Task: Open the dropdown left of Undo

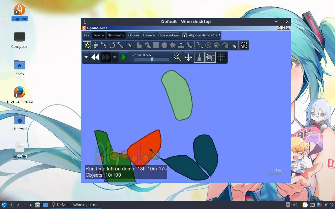Action: tap(86, 57)
